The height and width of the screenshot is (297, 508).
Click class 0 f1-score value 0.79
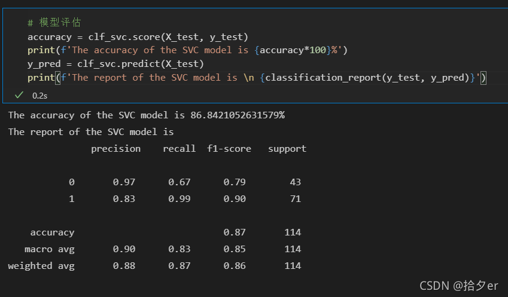(x=235, y=182)
